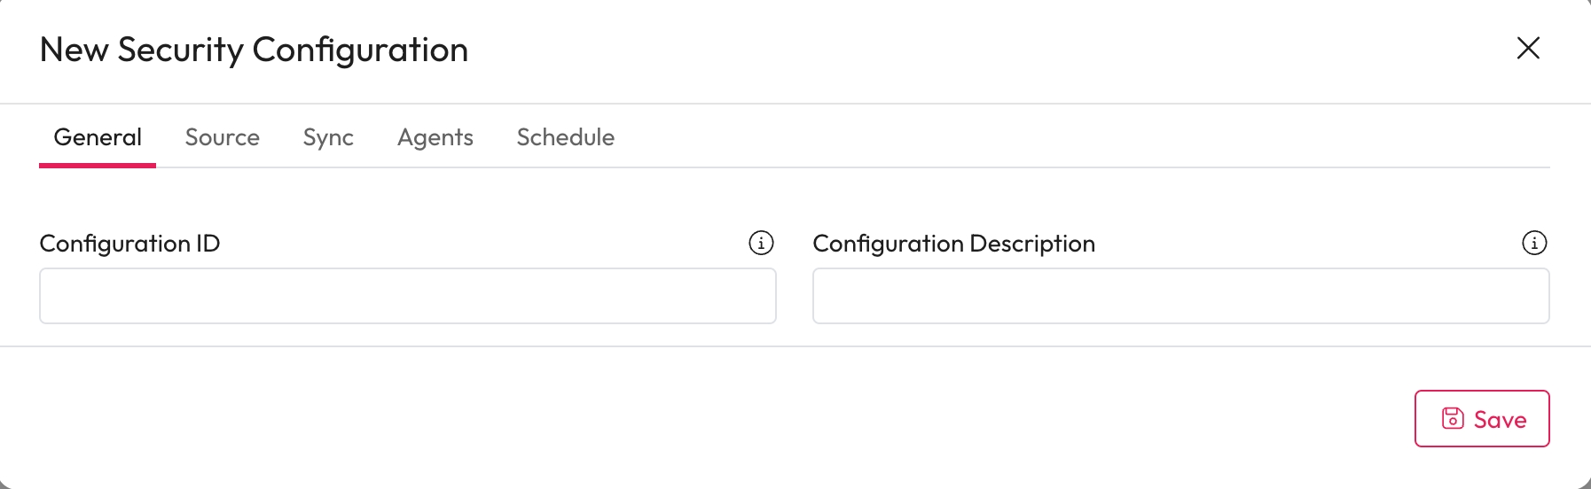
Task: Focus the Configuration ID text field
Action: (x=408, y=296)
